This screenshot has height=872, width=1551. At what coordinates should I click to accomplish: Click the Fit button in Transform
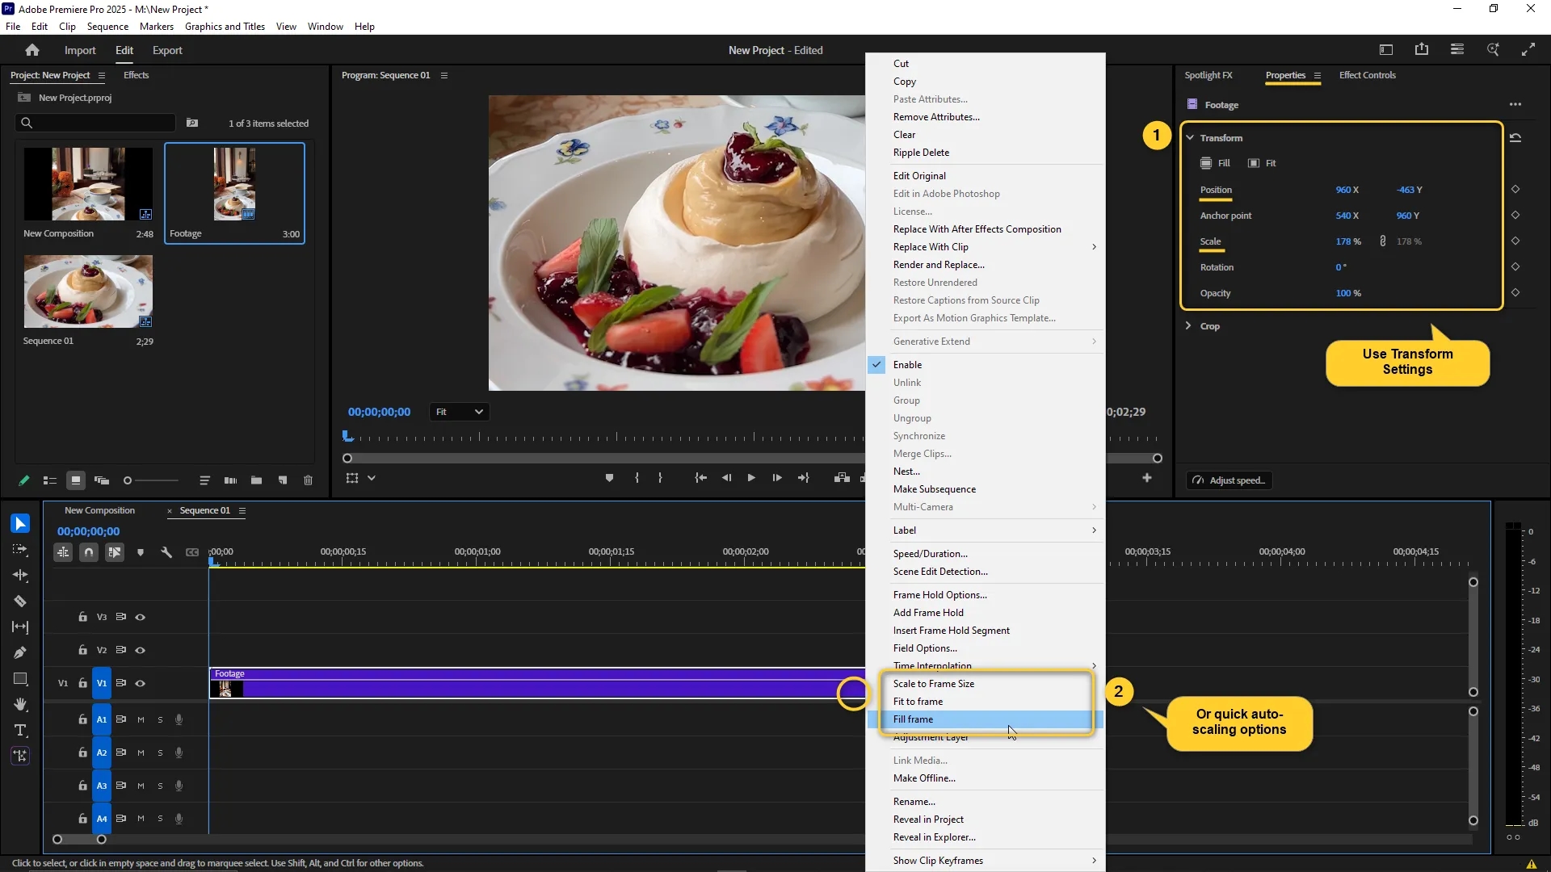[x=1263, y=163]
